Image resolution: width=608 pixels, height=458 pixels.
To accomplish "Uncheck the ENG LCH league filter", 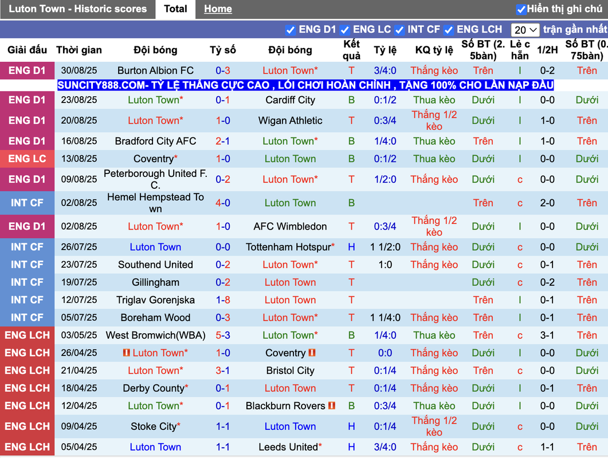I will (449, 30).
